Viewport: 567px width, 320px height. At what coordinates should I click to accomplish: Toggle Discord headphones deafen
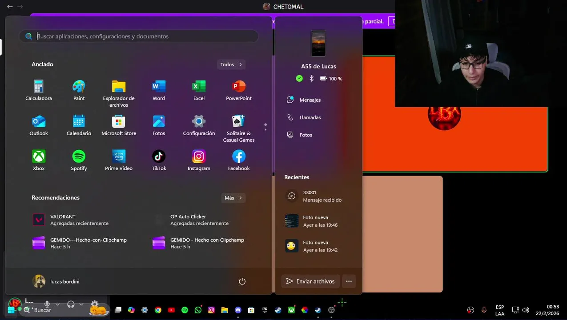(x=70, y=304)
